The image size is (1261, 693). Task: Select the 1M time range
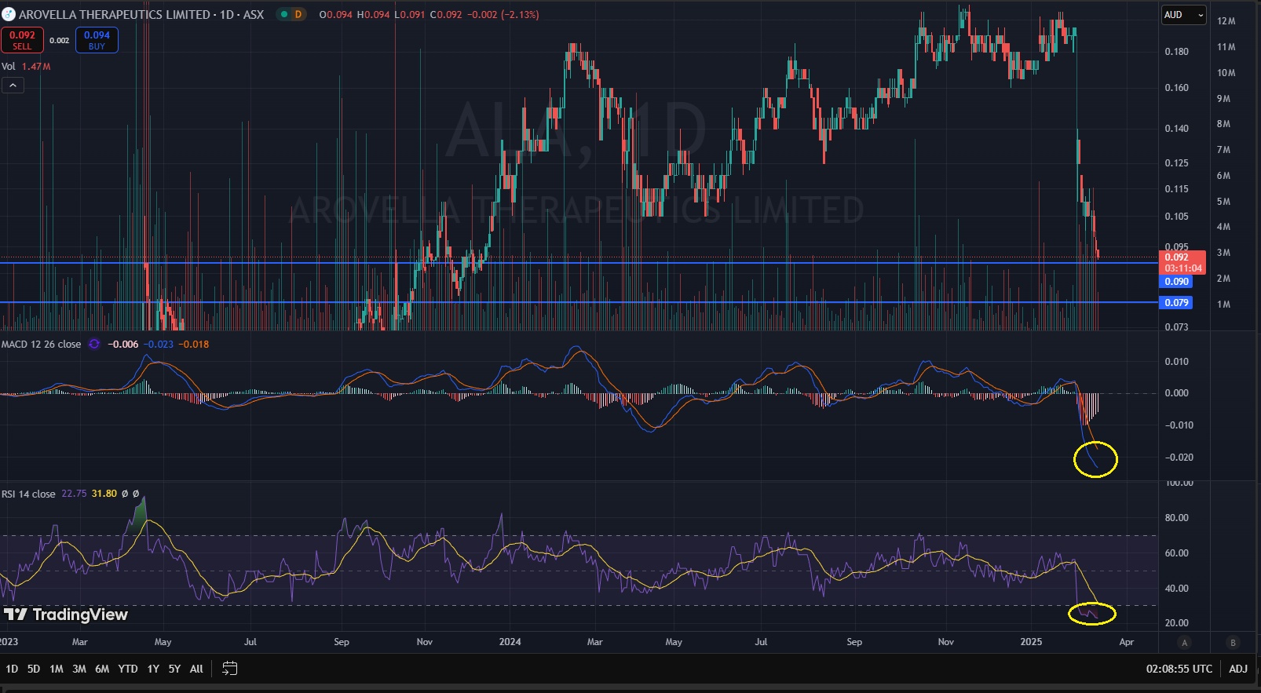click(x=57, y=669)
